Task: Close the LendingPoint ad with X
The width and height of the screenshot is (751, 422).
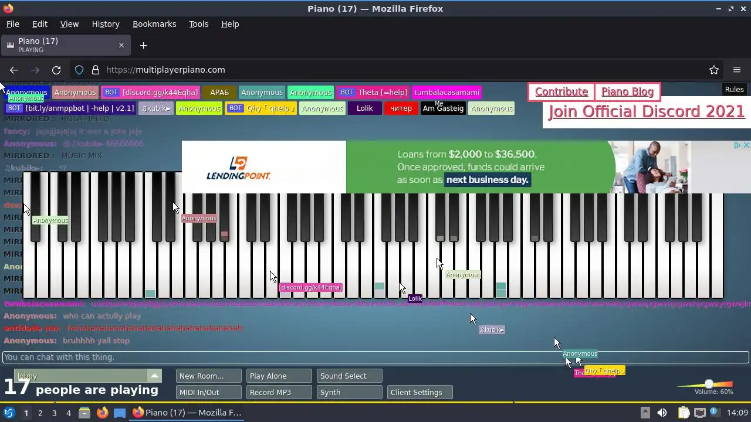Action: pyautogui.click(x=746, y=145)
